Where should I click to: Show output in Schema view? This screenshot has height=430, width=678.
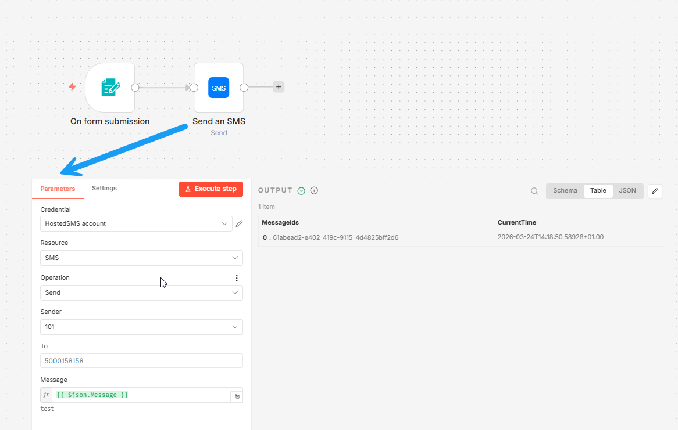tap(565, 191)
